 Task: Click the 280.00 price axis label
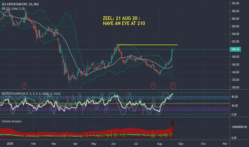pos(235,19)
